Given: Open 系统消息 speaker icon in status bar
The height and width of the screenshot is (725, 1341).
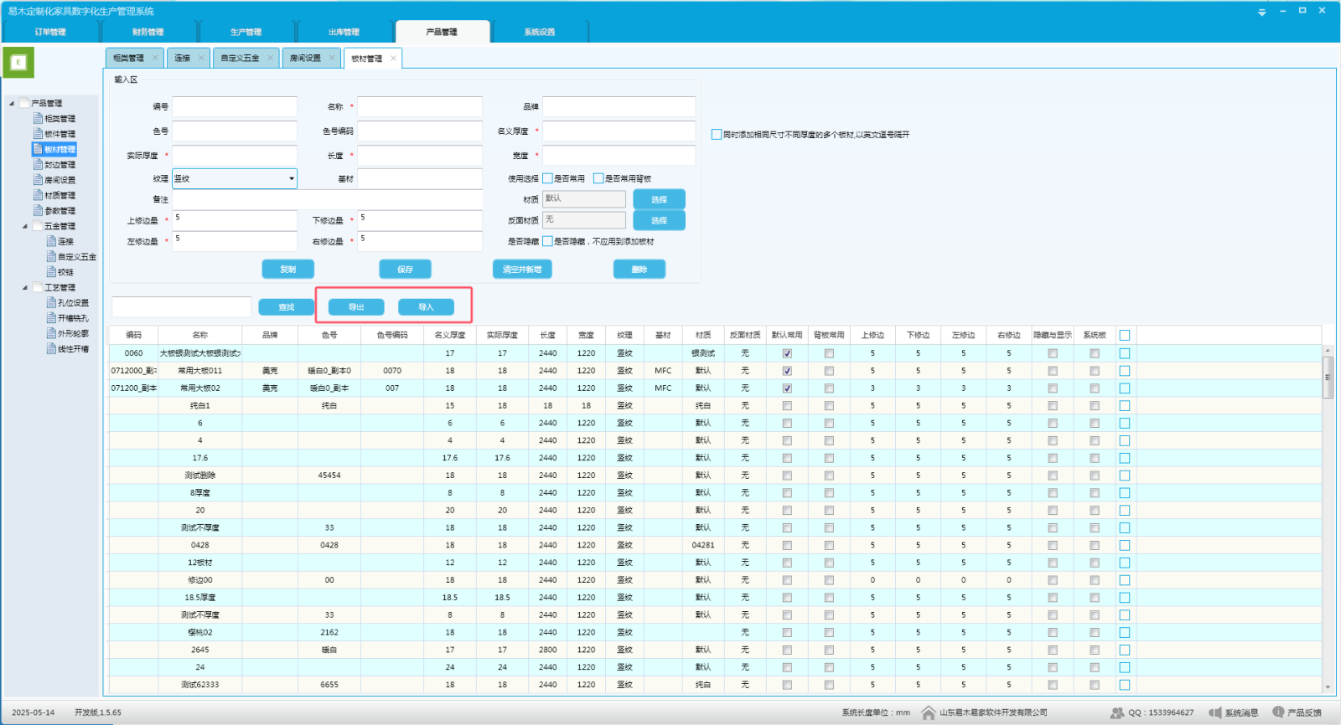Looking at the screenshot, I should pos(1214,712).
